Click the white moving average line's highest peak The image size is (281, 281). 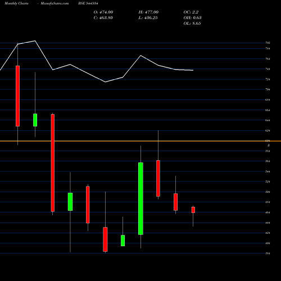coord(35,40)
